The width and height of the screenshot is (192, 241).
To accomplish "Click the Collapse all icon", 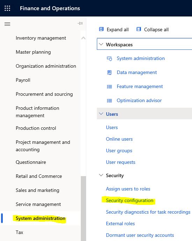I will 139,29.
